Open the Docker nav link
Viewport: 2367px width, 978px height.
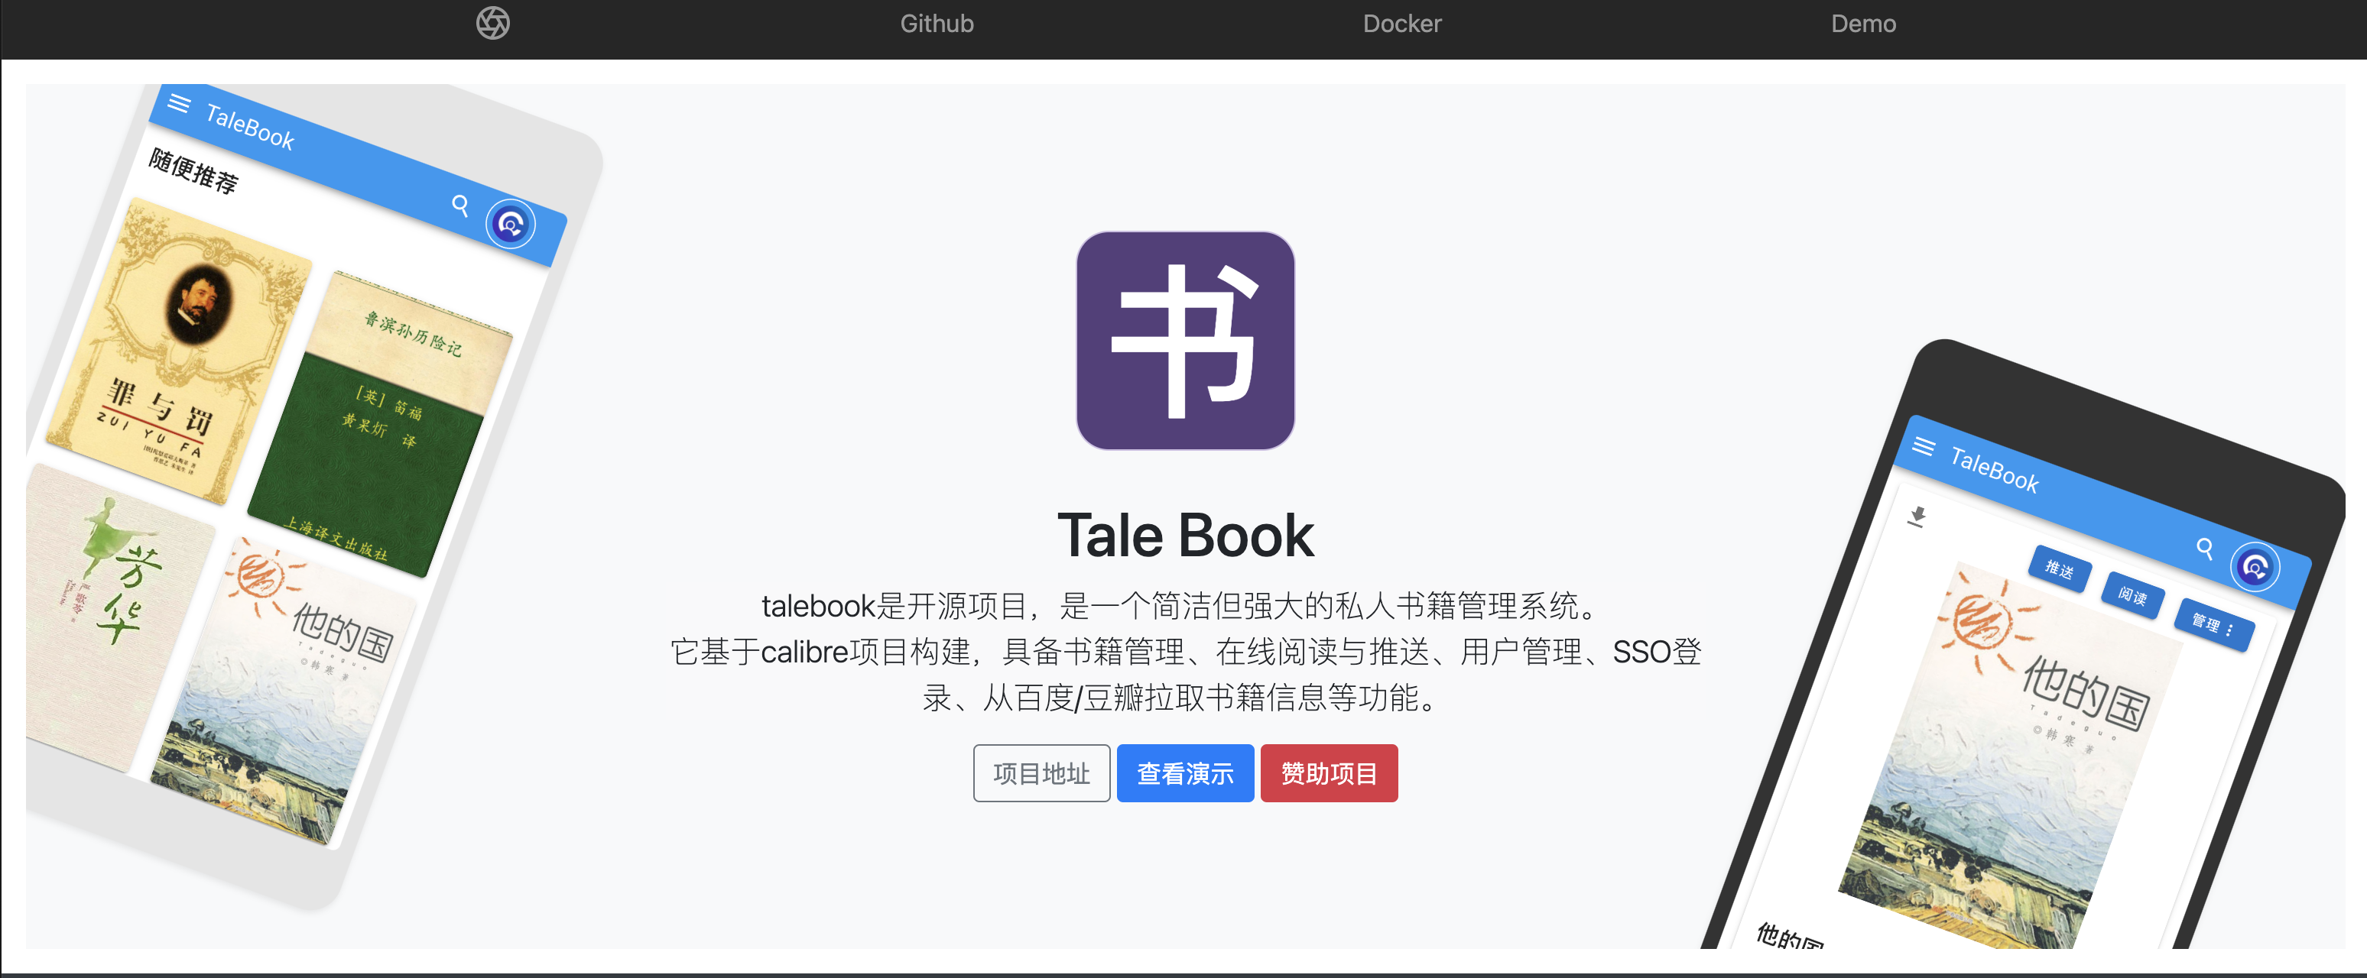pyautogui.click(x=1401, y=24)
